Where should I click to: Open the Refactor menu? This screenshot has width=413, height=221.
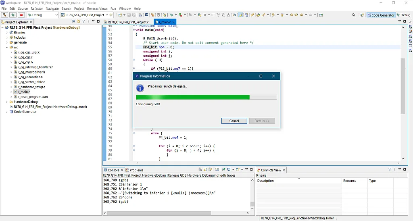(37, 8)
